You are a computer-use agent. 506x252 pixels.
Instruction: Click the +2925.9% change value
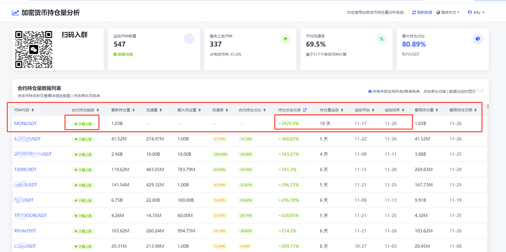tap(289, 124)
